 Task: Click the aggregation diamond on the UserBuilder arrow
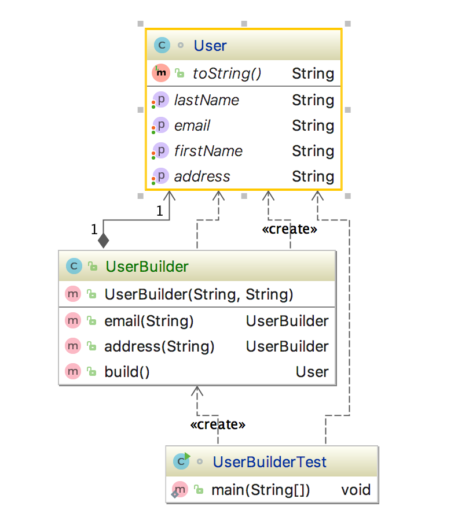[102, 239]
